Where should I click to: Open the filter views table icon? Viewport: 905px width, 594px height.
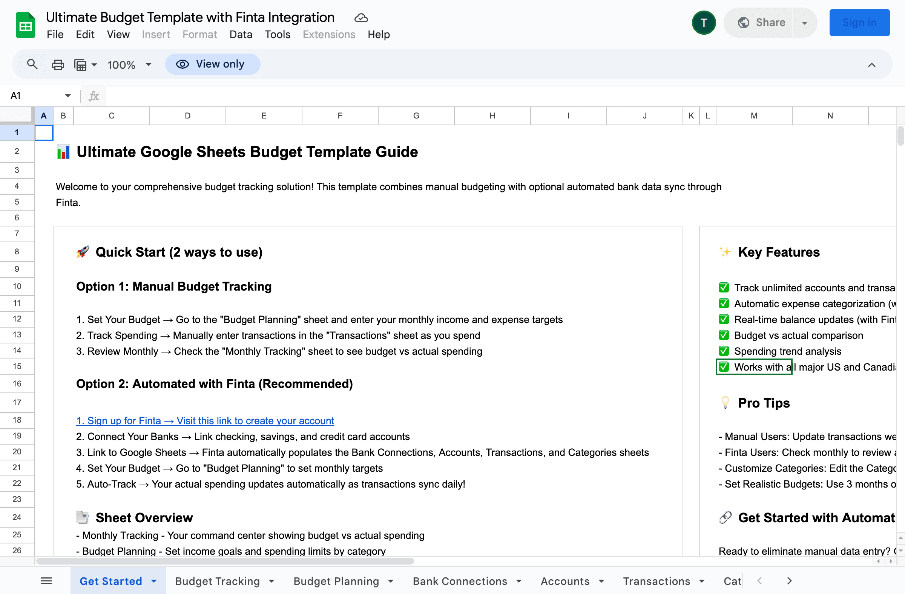click(x=81, y=65)
